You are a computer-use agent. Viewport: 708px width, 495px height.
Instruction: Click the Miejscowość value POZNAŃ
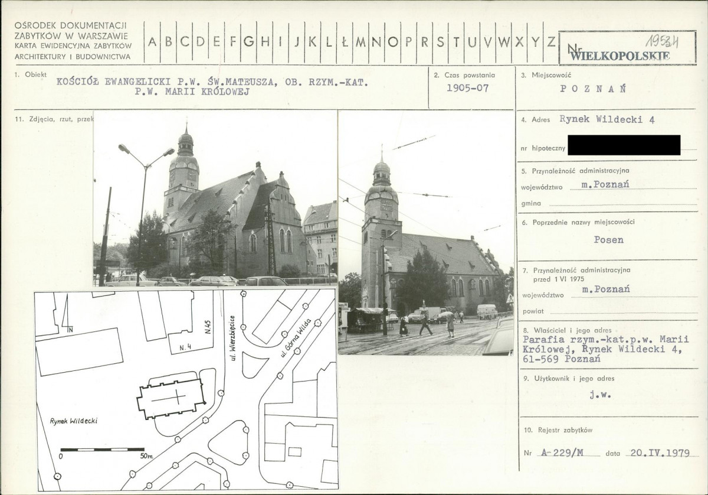(x=593, y=89)
